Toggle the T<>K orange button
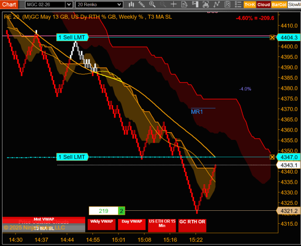Image resolution: width=301 pixels, height=246 pixels. pos(249,5)
